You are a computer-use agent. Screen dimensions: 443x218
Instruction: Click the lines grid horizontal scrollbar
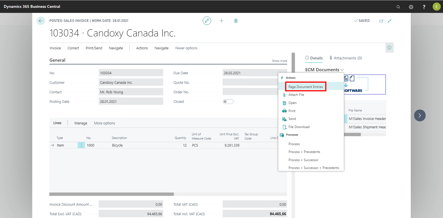pos(112,194)
